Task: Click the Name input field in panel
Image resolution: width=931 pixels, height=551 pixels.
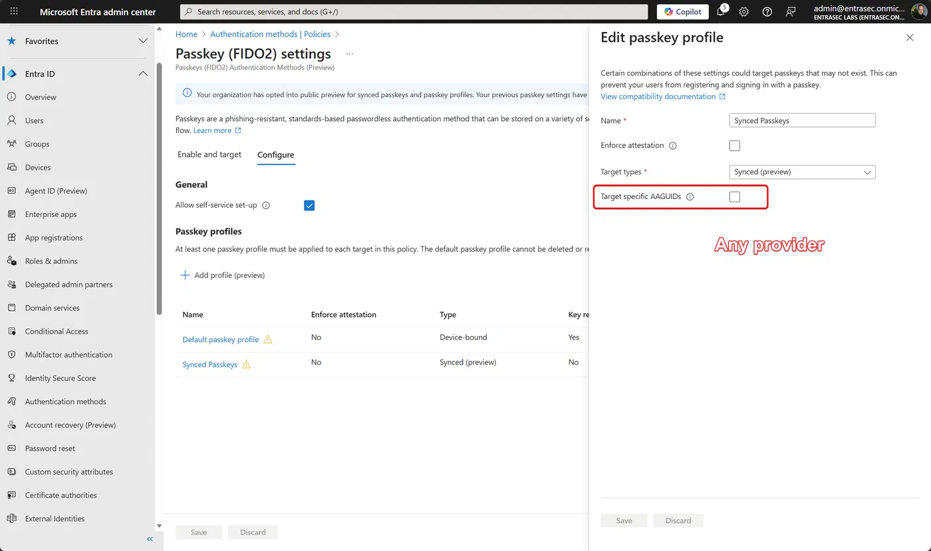Action: click(803, 120)
